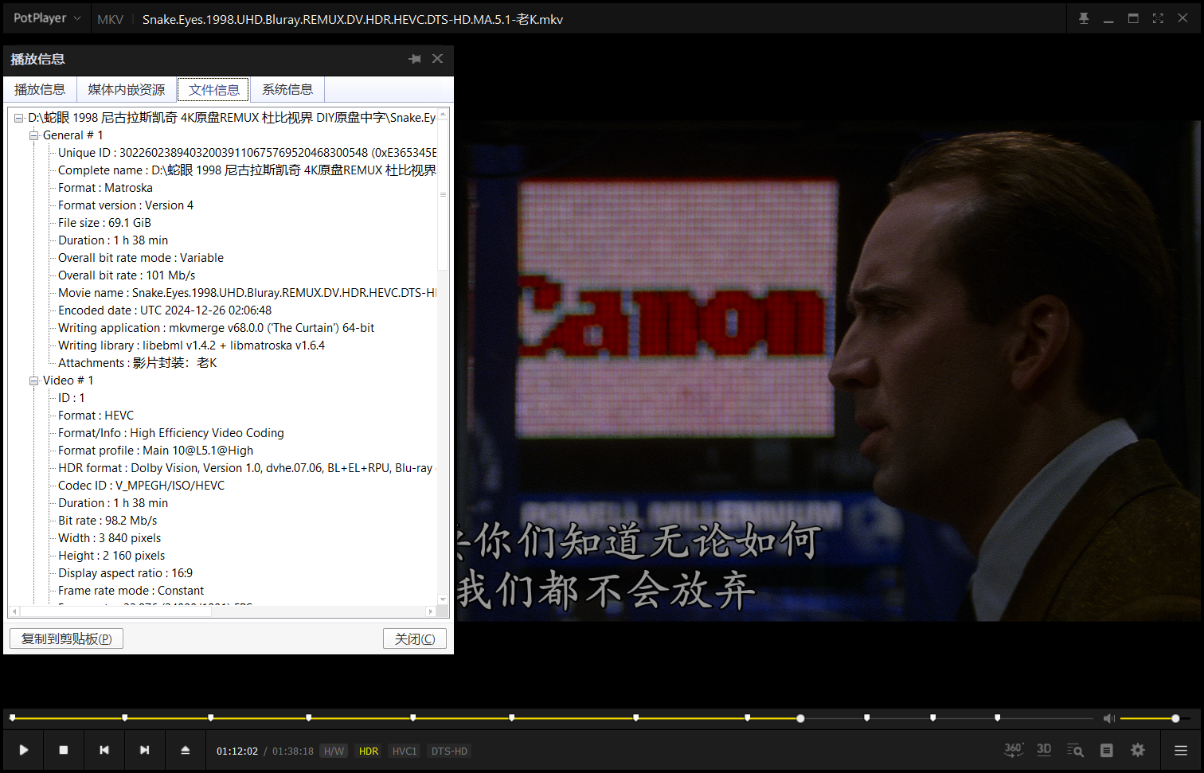Image resolution: width=1204 pixels, height=773 pixels.
Task: Mute audio with the speaker icon
Action: tap(1108, 718)
